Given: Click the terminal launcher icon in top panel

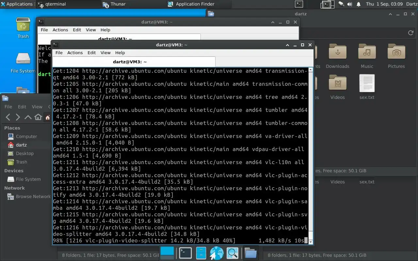Looking at the screenshot, I should coord(299,4).
